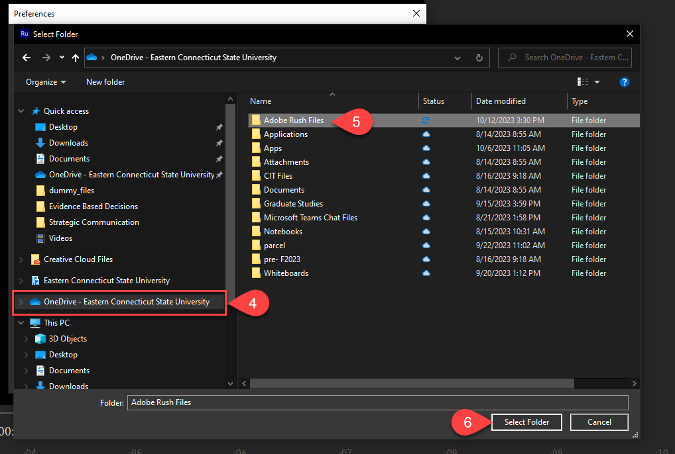Select the Adobe Rush Files folder
Image resolution: width=675 pixels, height=454 pixels.
[294, 120]
